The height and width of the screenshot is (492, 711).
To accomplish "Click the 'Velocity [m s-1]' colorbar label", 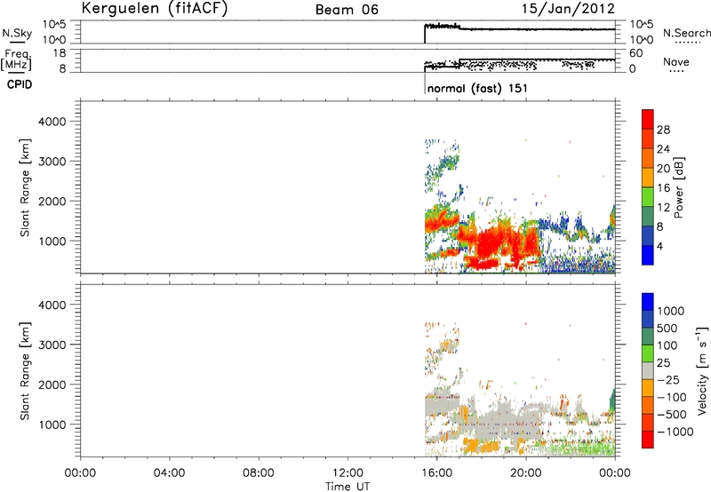I will (x=702, y=370).
